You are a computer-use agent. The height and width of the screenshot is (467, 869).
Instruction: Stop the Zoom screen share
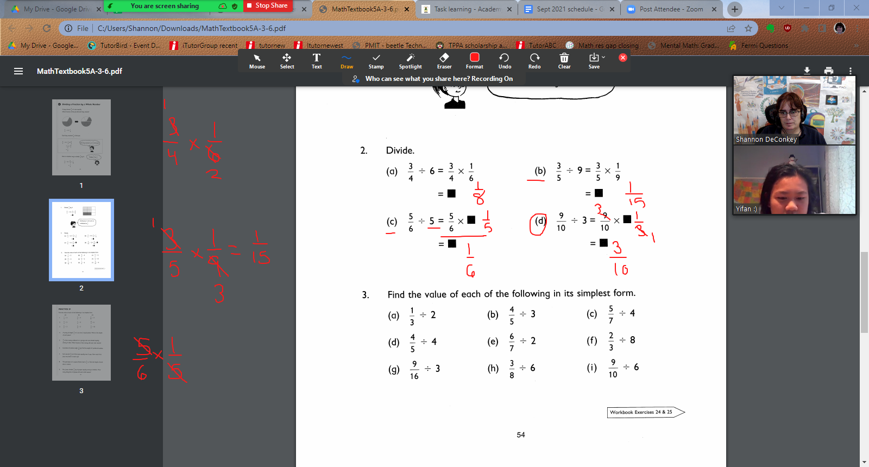pyautogui.click(x=267, y=6)
